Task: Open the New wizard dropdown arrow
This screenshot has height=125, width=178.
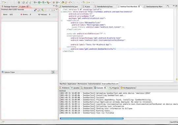Action: click(5, 2)
